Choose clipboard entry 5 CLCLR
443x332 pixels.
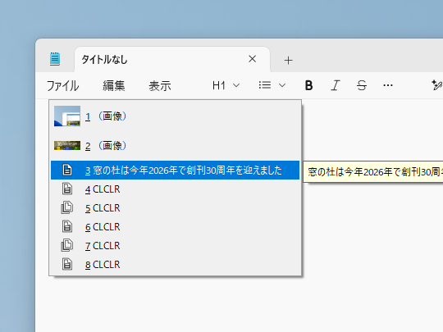(176, 208)
